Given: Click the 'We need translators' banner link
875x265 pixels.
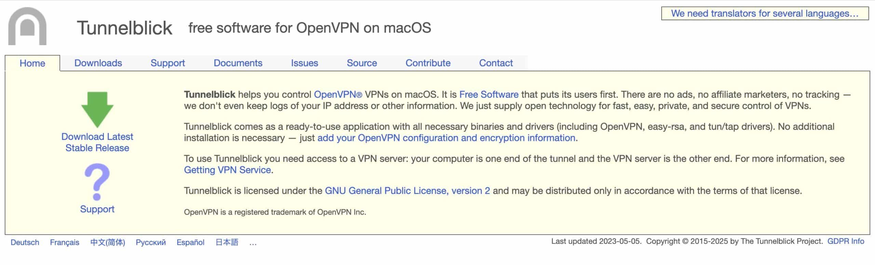Looking at the screenshot, I should 765,13.
